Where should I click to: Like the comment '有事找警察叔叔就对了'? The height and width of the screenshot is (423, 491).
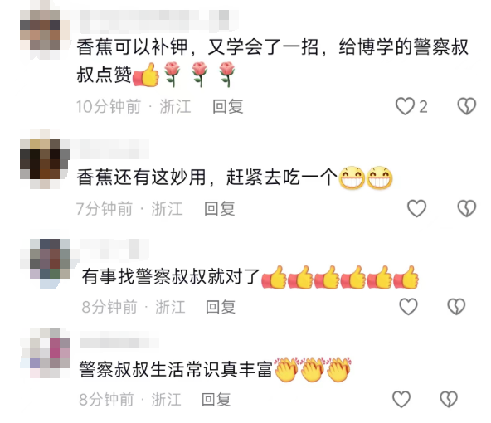(408, 306)
